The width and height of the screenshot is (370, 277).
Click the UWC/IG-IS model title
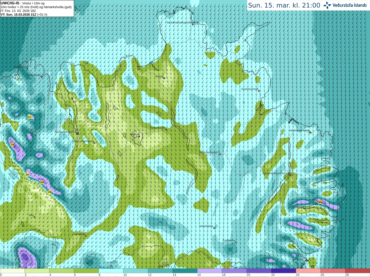pos(10,3)
